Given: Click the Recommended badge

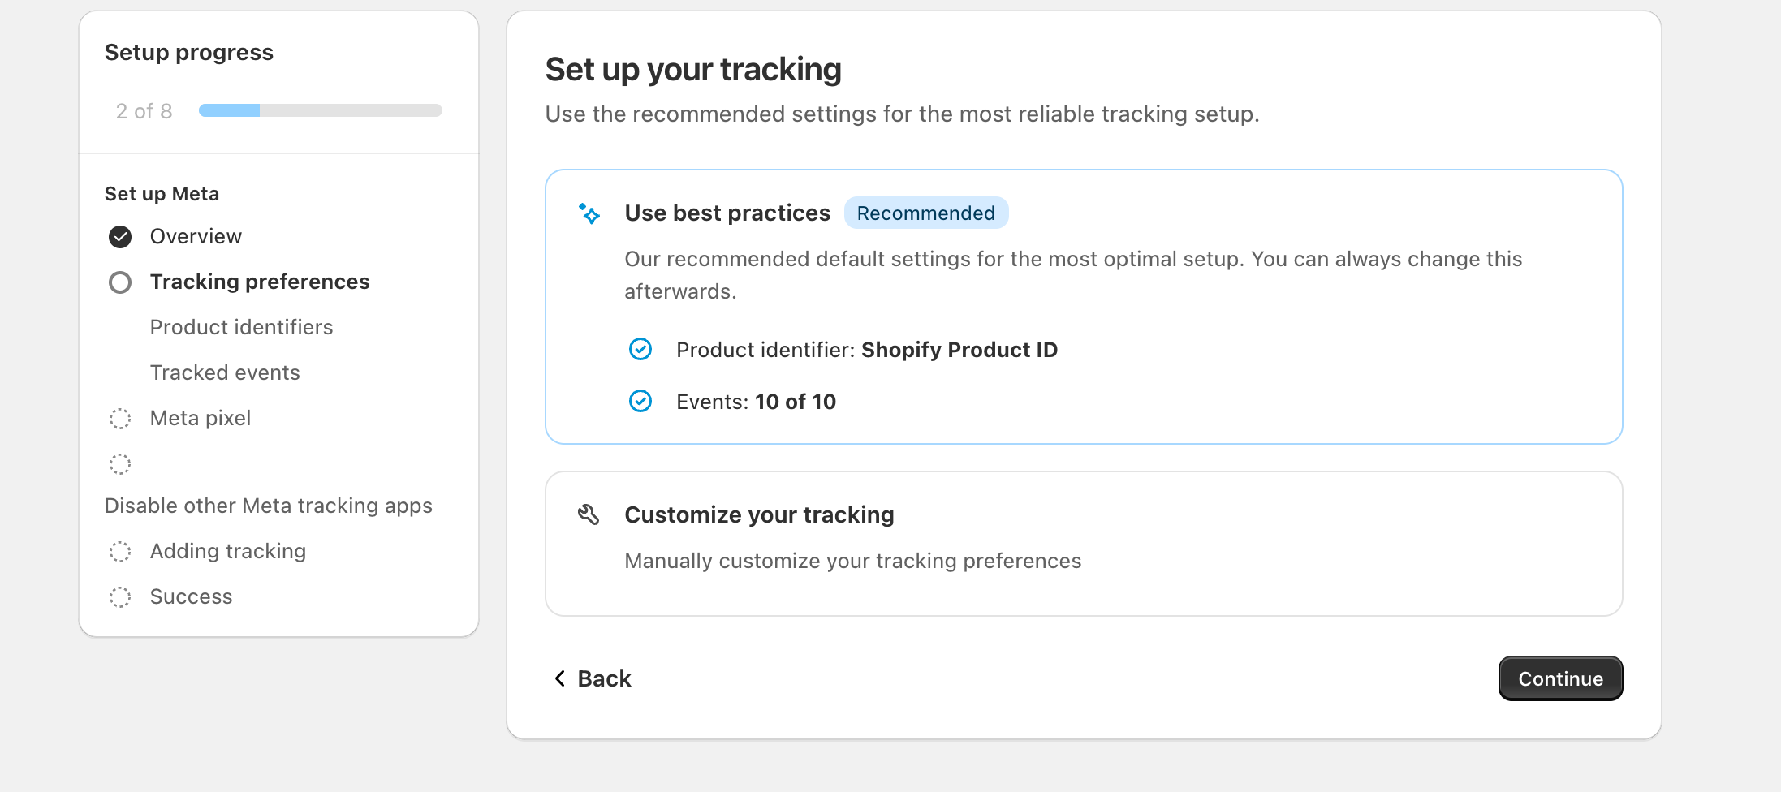Looking at the screenshot, I should pos(925,213).
